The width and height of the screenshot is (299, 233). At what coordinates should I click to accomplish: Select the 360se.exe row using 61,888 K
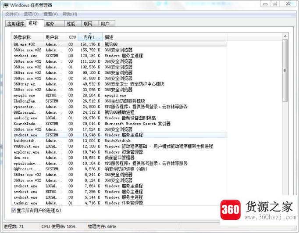(x=119, y=78)
